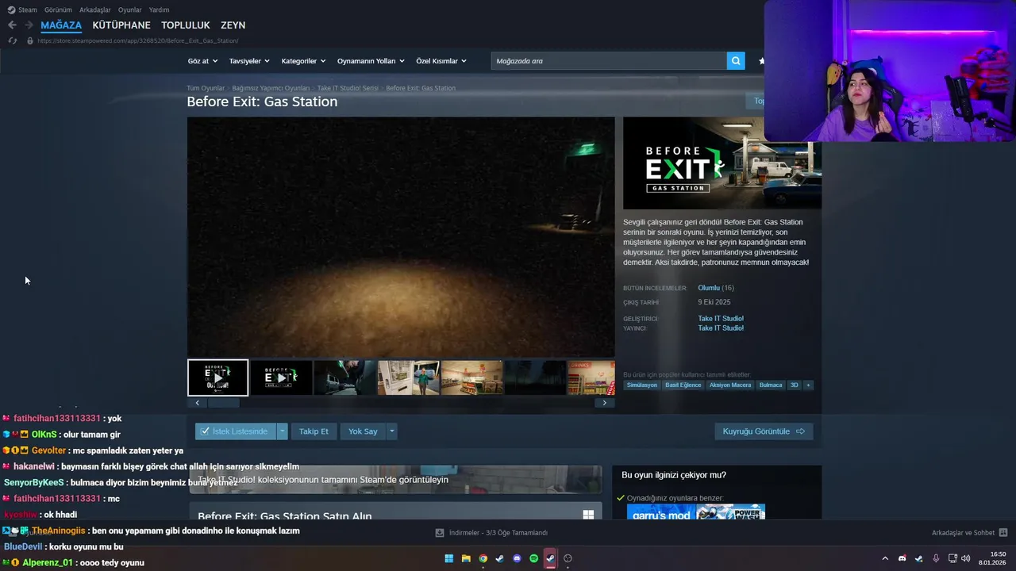This screenshot has width=1016, height=571.
Task: Click the active Steam taskbar icon
Action: [550, 558]
